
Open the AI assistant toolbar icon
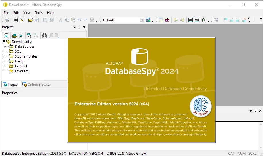[190, 20]
